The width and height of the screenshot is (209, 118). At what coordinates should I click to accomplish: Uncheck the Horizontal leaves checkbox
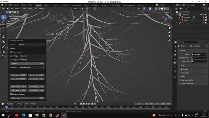[11, 94]
